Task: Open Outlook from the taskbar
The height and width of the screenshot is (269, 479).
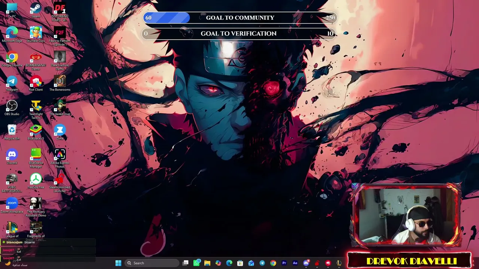Action: pyautogui.click(x=251, y=263)
